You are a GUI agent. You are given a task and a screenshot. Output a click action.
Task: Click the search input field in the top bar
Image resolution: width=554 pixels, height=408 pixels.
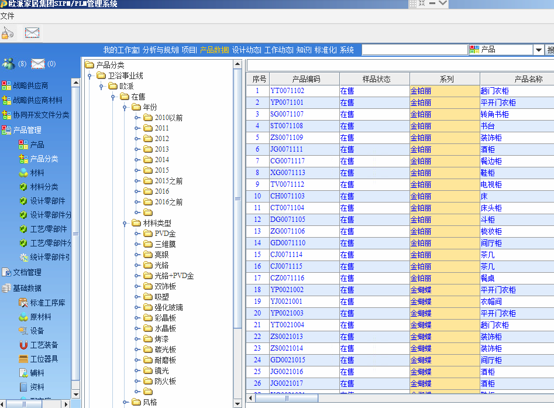(x=414, y=50)
